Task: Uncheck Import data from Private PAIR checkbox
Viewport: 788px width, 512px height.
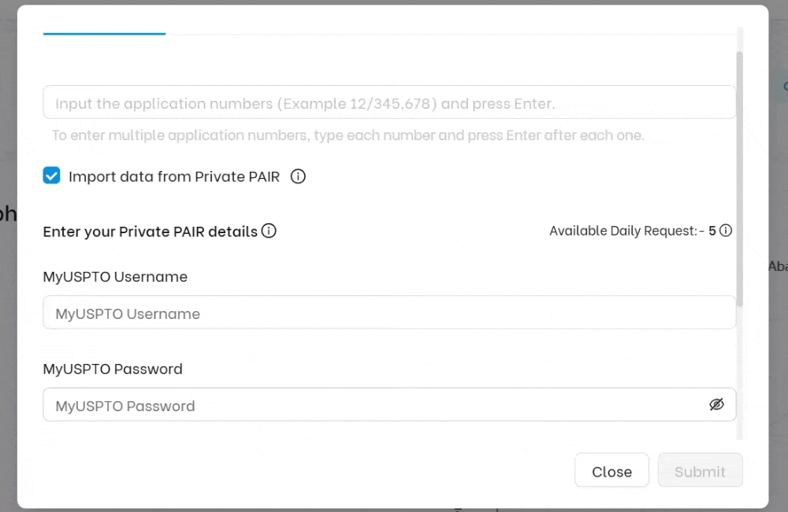Action: click(x=51, y=176)
